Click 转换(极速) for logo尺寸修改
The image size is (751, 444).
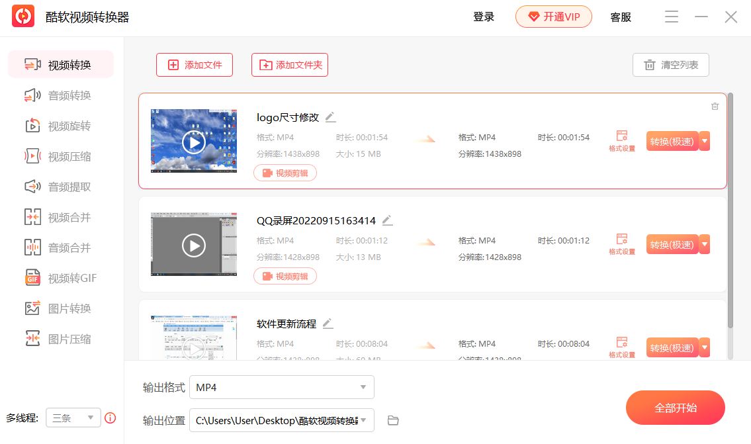coord(672,142)
